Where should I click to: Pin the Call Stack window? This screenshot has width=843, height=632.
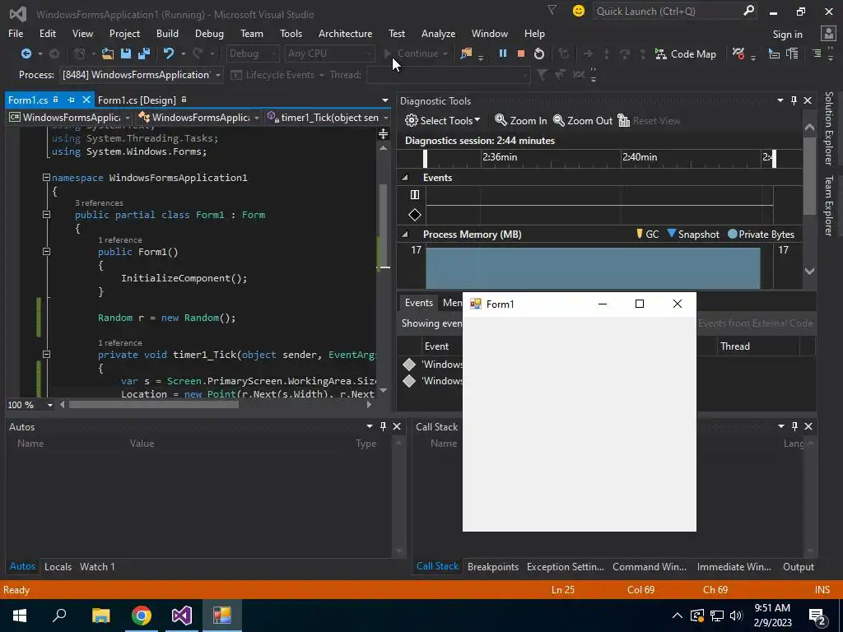coord(794,426)
